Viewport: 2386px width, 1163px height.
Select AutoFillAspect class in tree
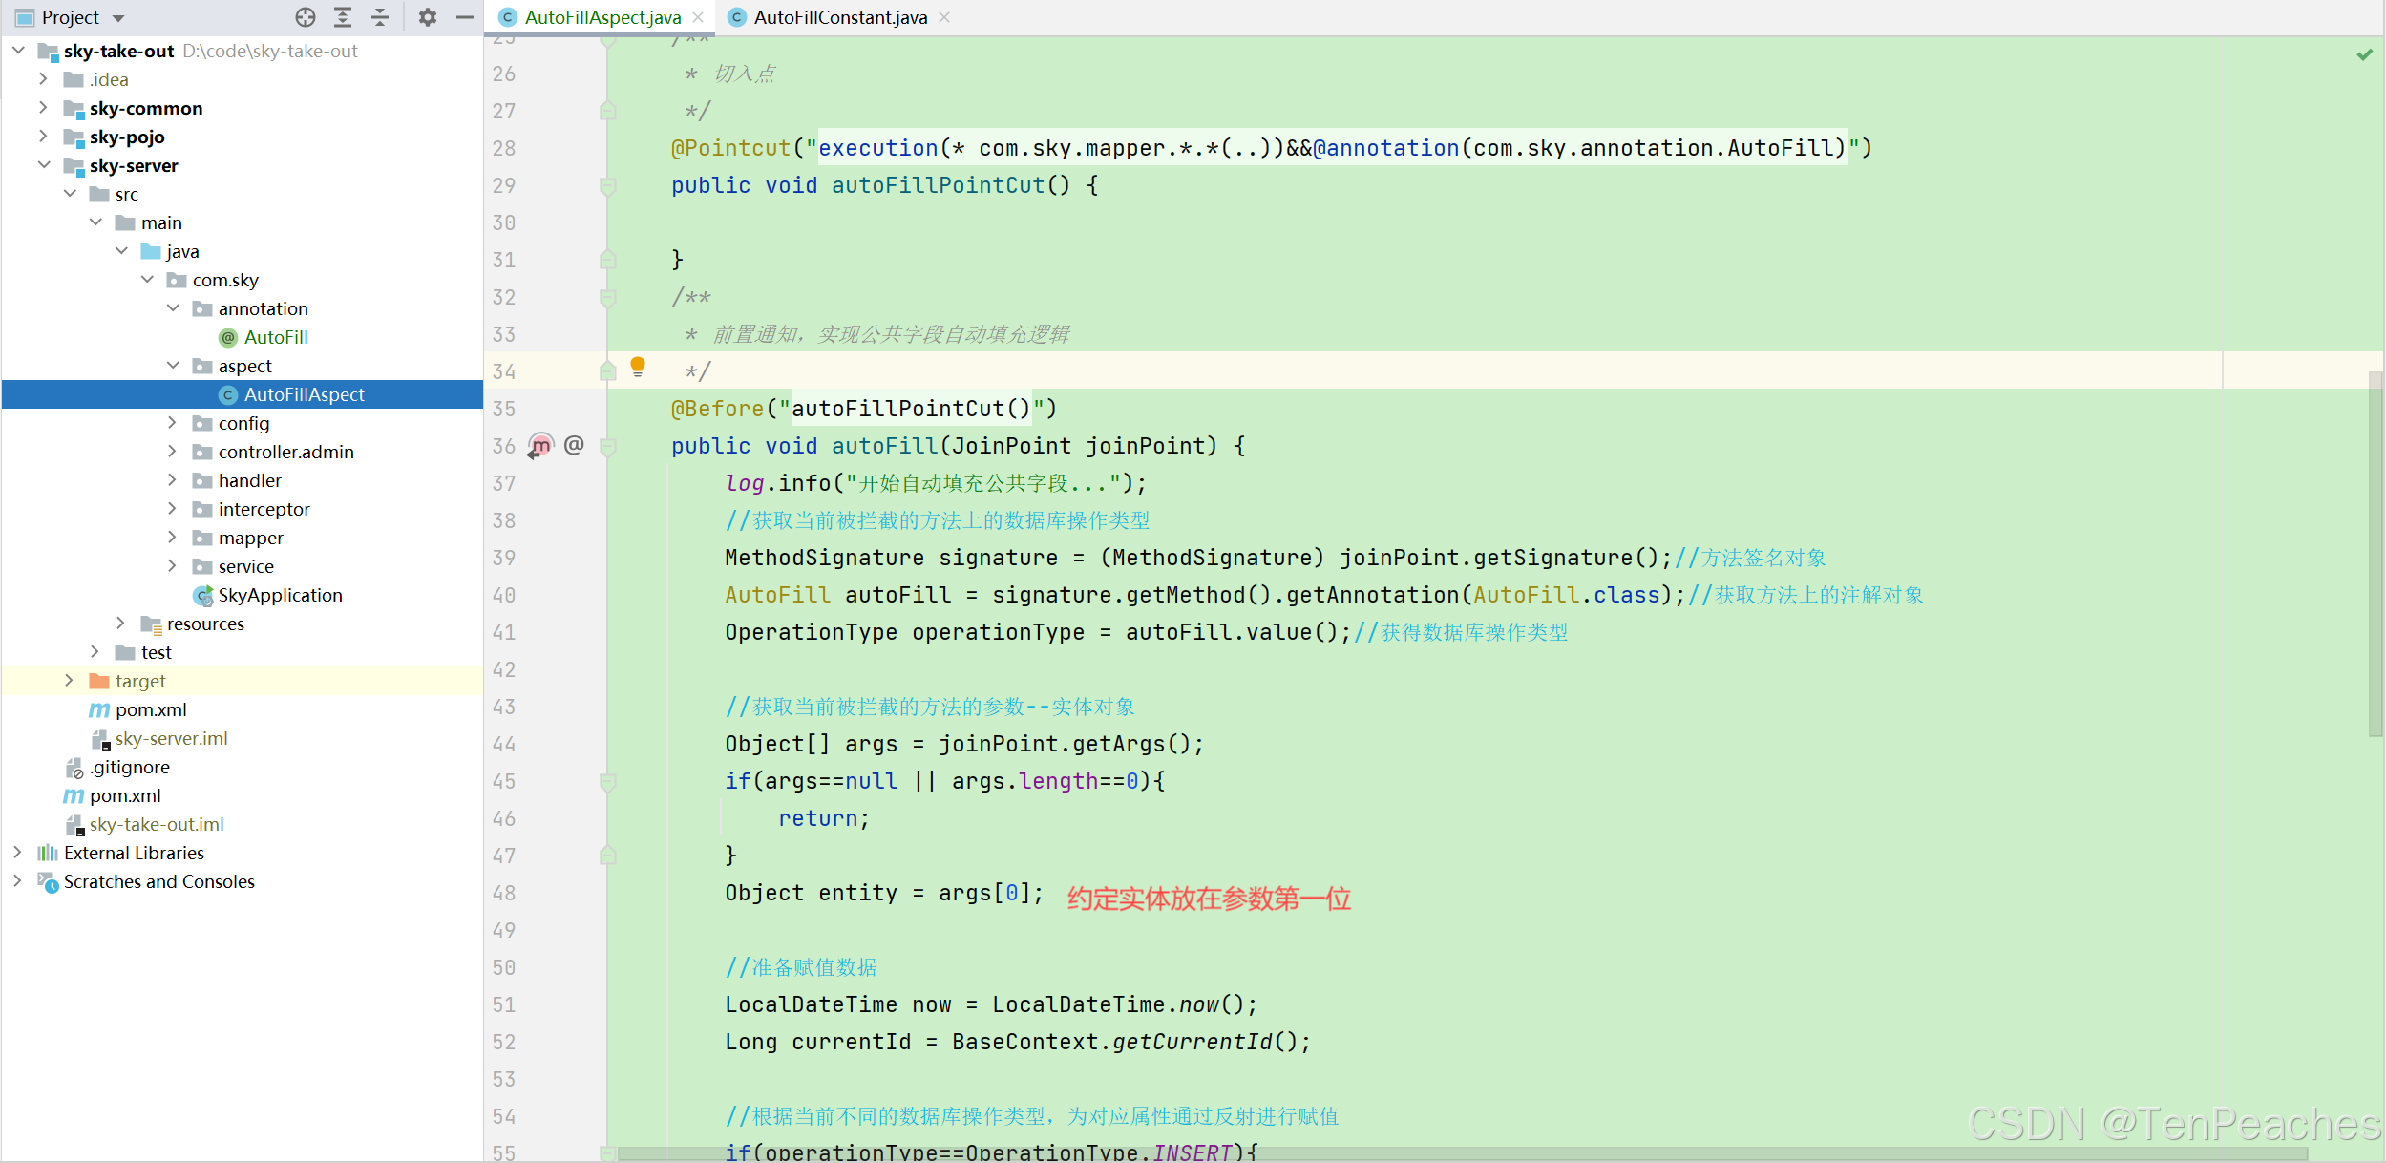click(x=304, y=394)
